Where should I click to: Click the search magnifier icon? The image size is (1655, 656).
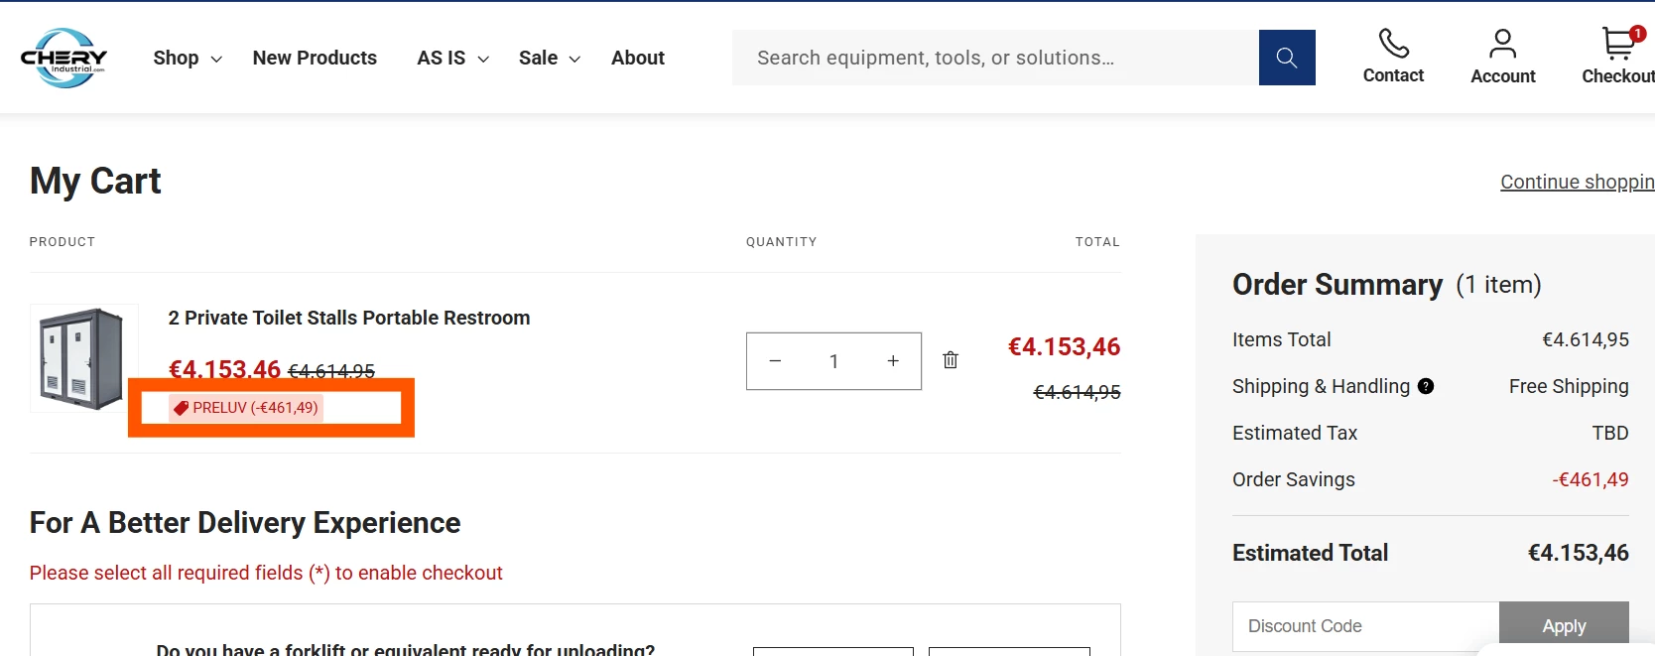tap(1286, 58)
